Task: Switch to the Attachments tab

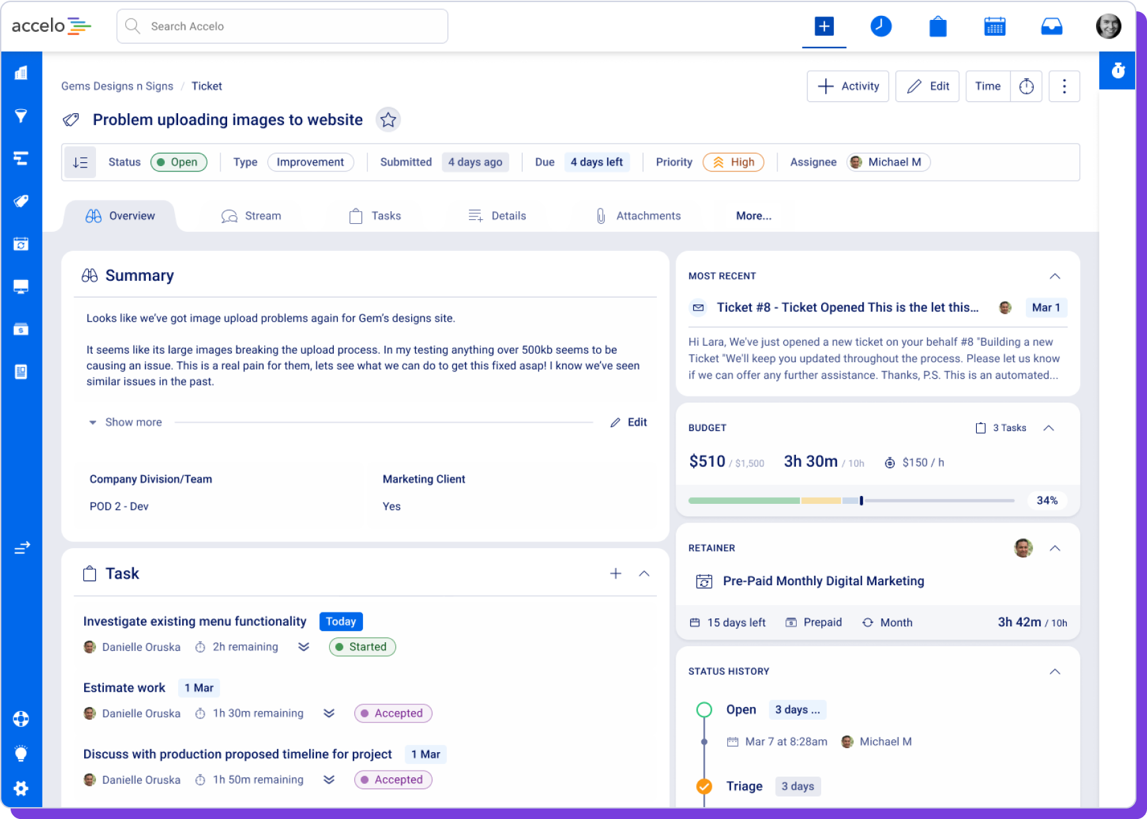Action: coord(638,216)
